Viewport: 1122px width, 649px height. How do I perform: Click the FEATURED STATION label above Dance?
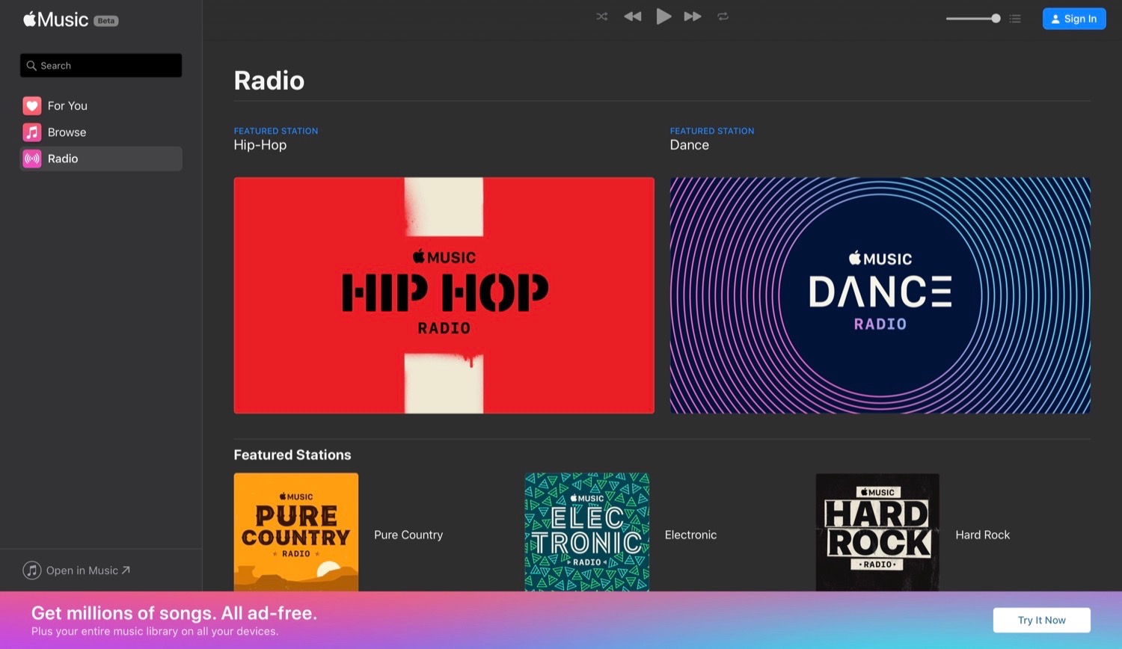712,131
